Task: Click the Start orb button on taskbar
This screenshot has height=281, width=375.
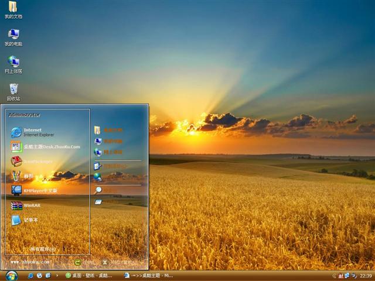Action: coord(11,275)
